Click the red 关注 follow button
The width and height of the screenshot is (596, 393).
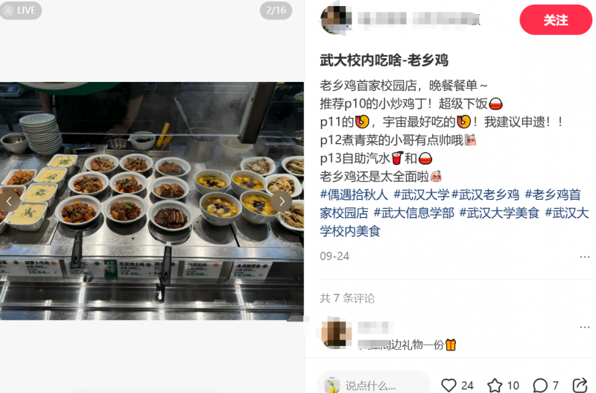(556, 20)
